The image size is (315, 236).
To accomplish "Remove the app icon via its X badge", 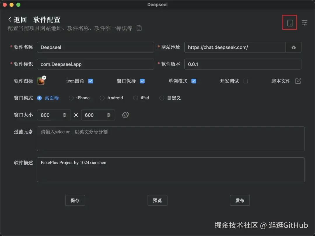I will pyautogui.click(x=45, y=78).
